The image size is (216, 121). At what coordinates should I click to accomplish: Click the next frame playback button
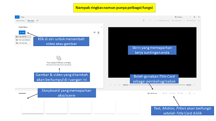pyautogui.click(x=120, y=85)
